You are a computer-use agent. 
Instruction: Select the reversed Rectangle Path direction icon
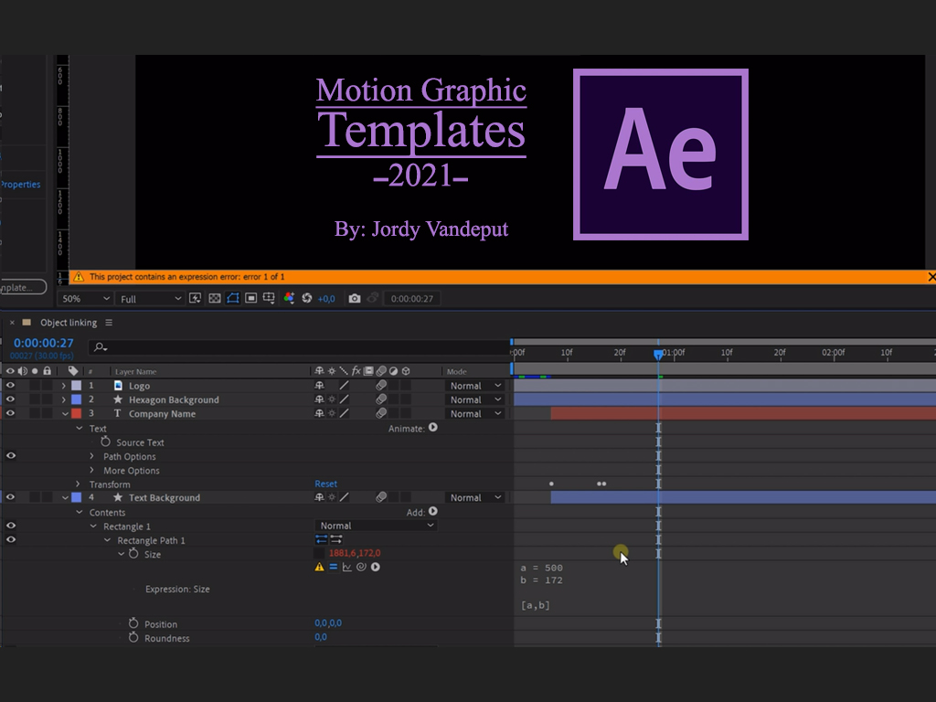coord(336,539)
